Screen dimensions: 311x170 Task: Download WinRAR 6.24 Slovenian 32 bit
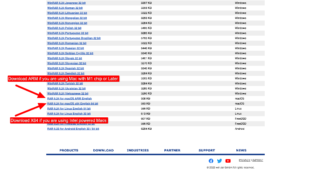pos(66,63)
